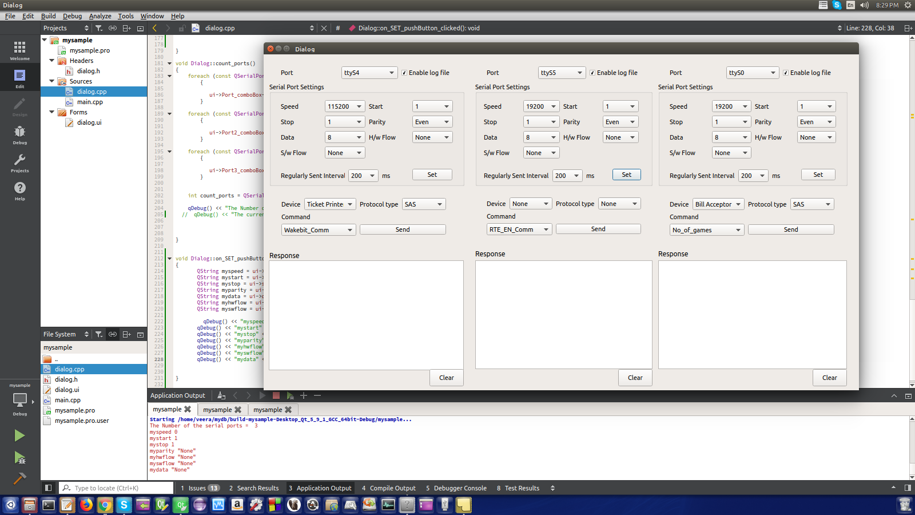Click Send button for Wakebit_Comm command
This screenshot has width=915, height=515.
(x=403, y=229)
